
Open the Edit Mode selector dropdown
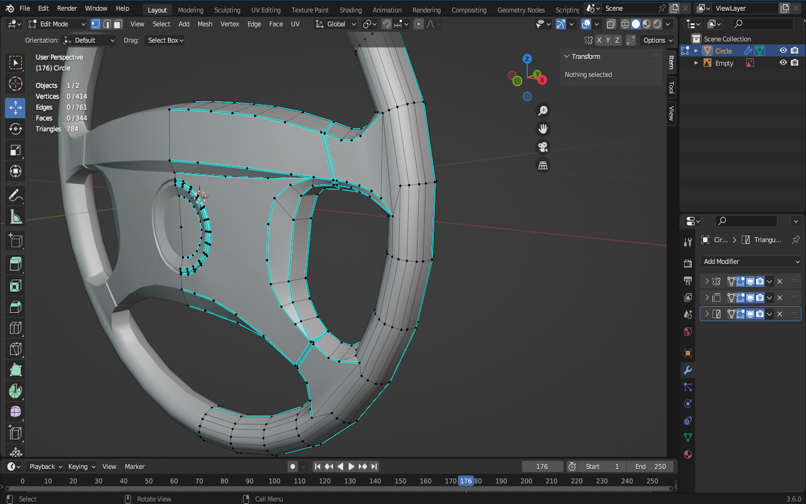pos(57,24)
